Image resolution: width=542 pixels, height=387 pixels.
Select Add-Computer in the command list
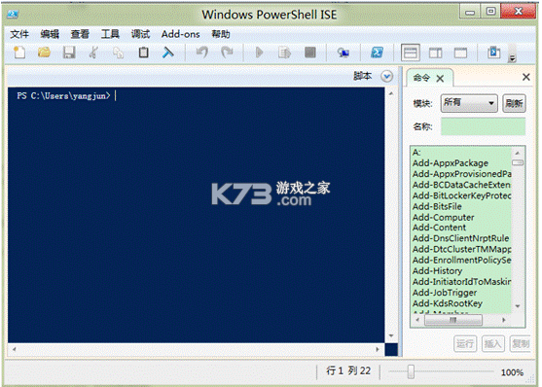[443, 218]
